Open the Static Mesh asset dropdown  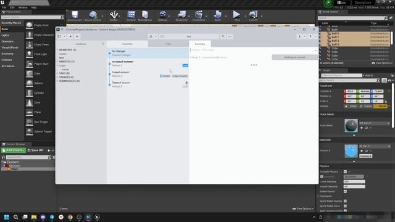tap(375, 123)
